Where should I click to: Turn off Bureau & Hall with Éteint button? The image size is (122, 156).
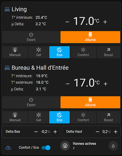tap(31, 102)
